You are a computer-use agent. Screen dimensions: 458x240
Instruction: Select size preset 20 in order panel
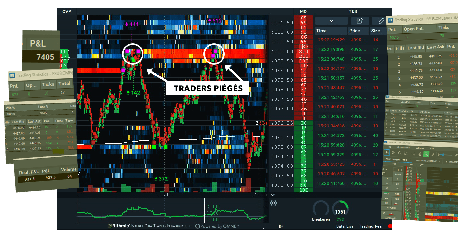[x=397, y=184]
